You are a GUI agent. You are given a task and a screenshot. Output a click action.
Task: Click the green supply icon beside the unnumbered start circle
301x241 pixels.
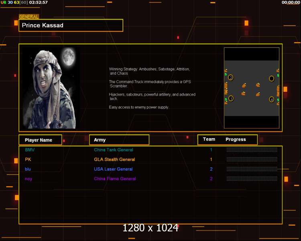(278, 76)
